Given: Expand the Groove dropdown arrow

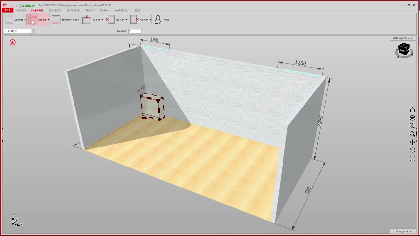Looking at the screenshot, I should click(x=48, y=20).
